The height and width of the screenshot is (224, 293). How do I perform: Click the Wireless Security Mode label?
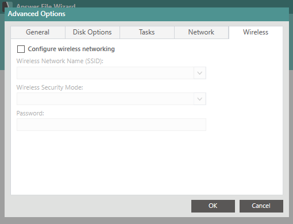[x=50, y=87]
